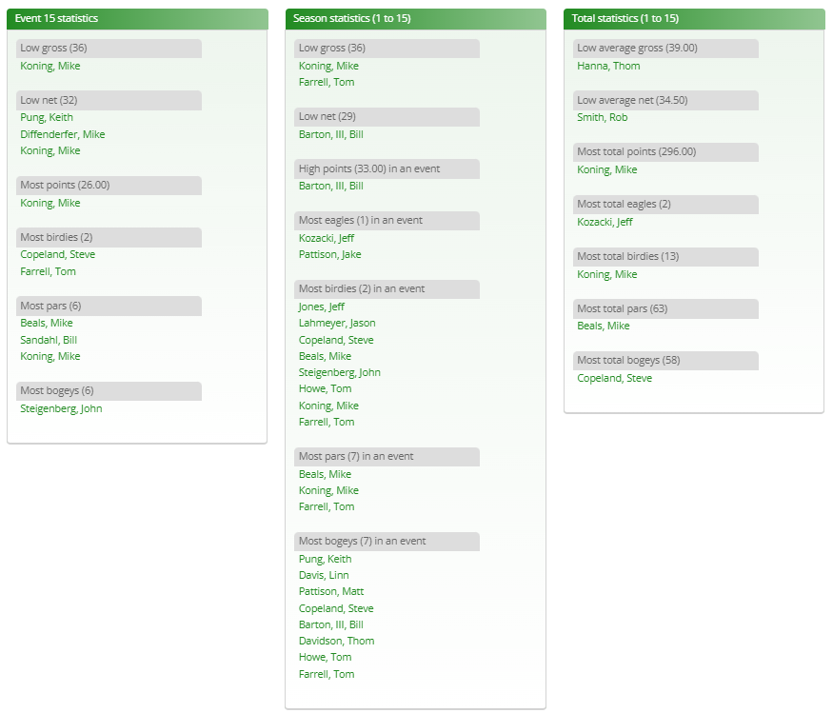Open Steigenberg, John under Most bogeys (6)

(x=61, y=408)
